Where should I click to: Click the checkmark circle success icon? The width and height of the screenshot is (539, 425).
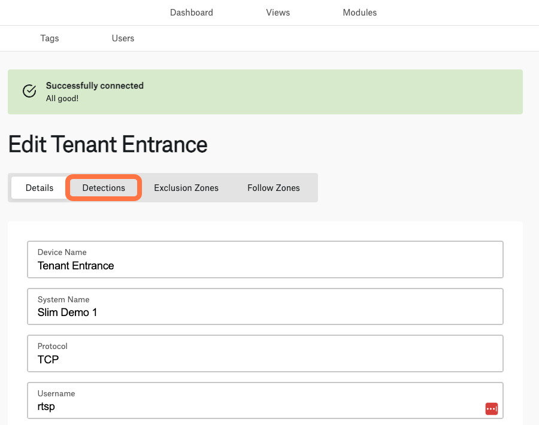point(29,91)
